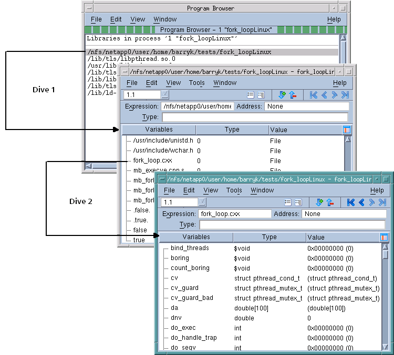
Task: Click expand-all list icon in fork_loop.cxx window
Action: 298,202
